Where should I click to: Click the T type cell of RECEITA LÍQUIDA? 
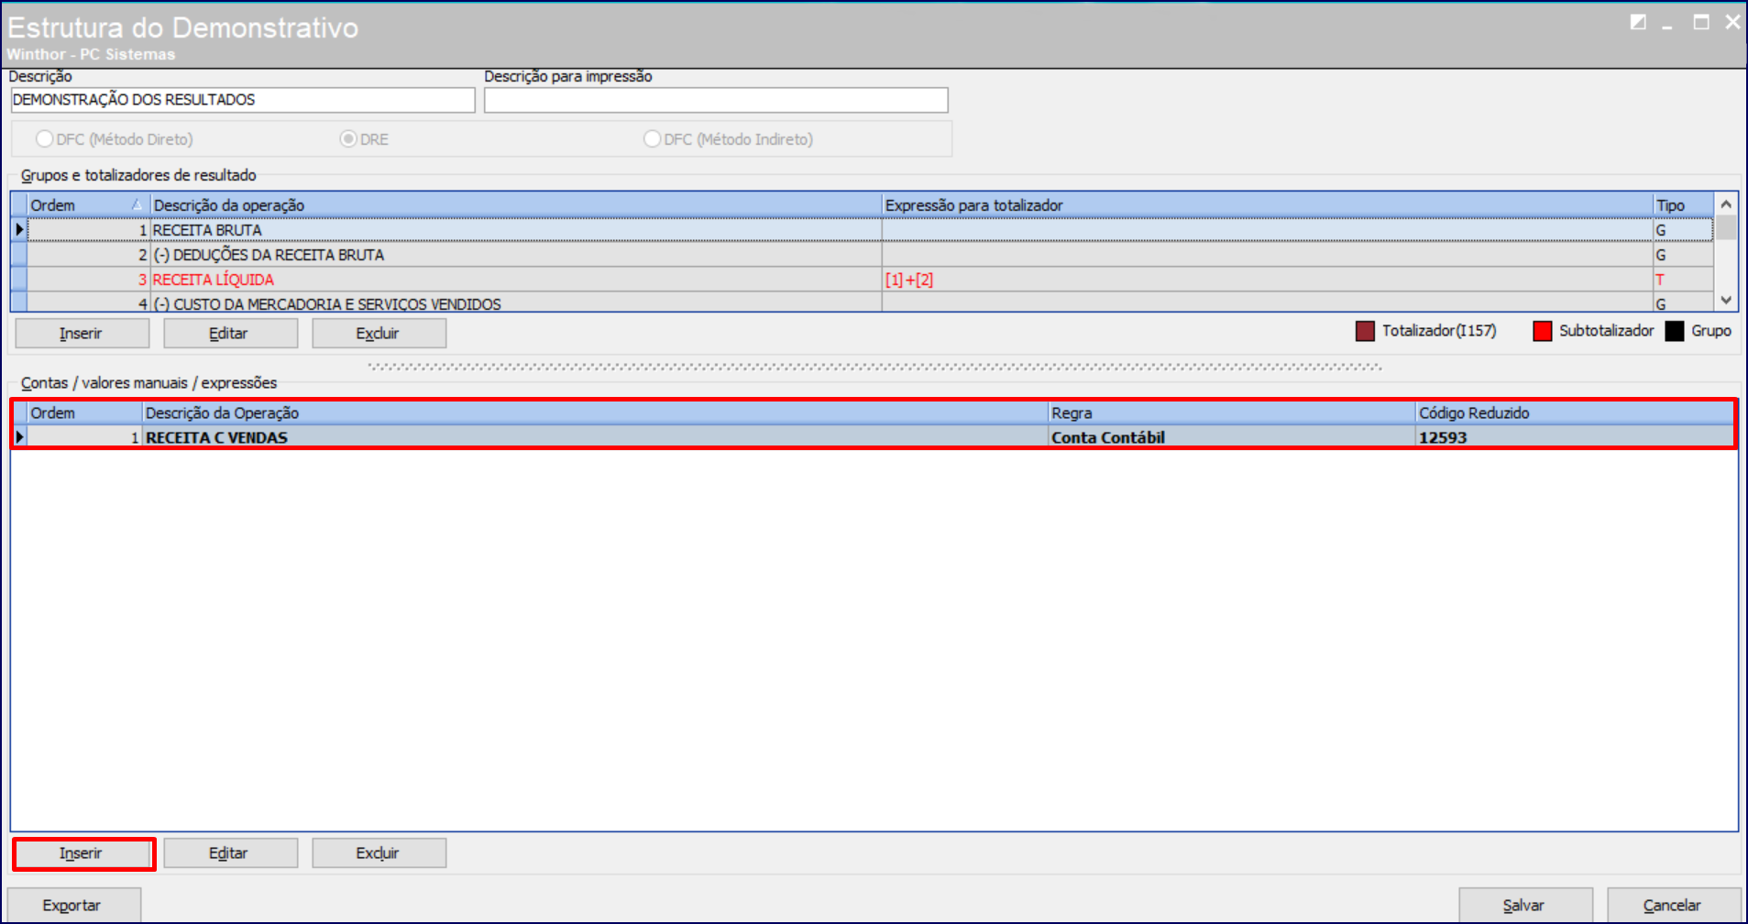click(x=1683, y=280)
